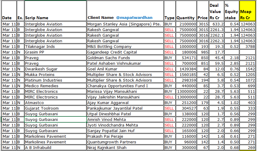Select the quantity cell 138000
Image resolution: width=257 pixels, height=151 pixels.
[186, 114]
